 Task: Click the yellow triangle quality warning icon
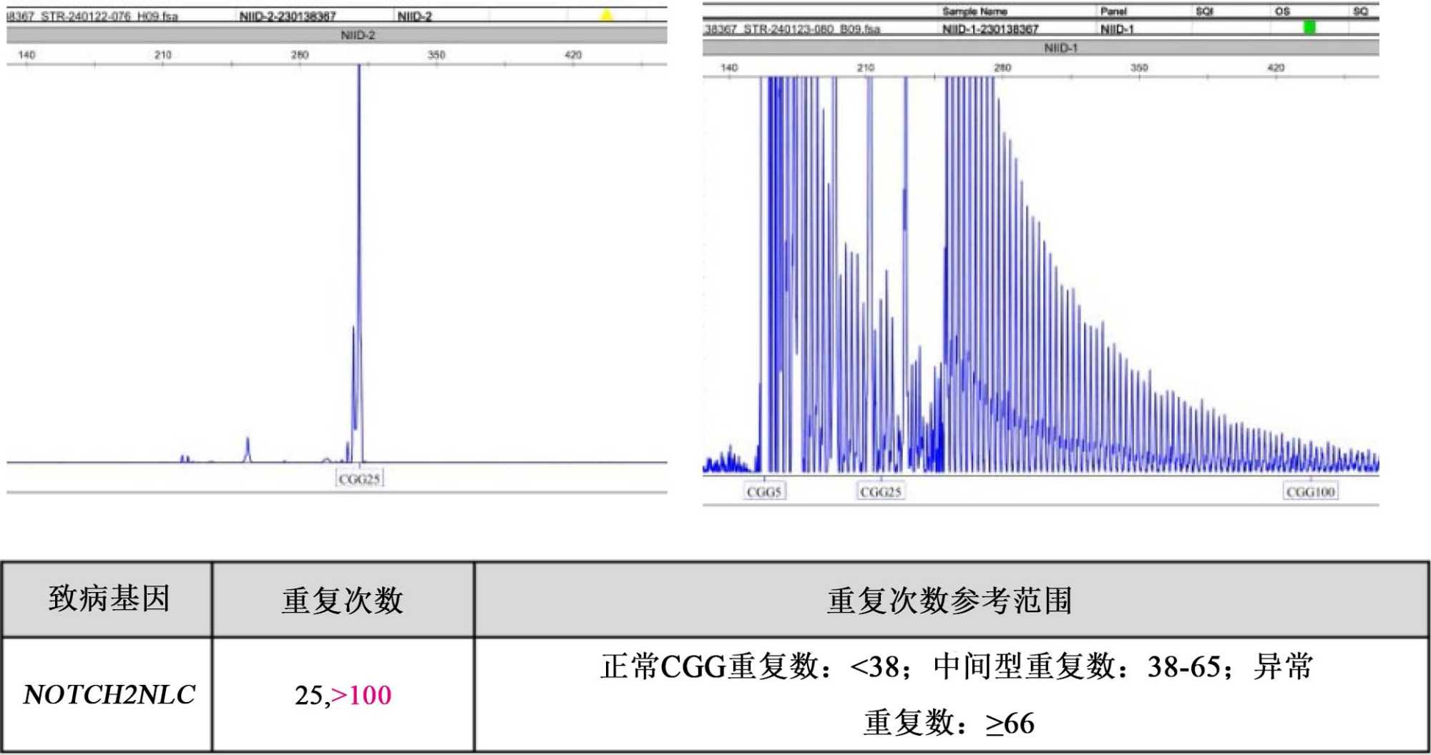pos(606,15)
